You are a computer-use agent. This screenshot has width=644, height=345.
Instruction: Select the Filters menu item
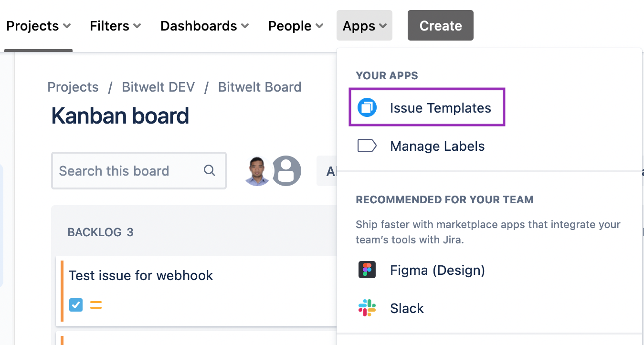(x=115, y=26)
